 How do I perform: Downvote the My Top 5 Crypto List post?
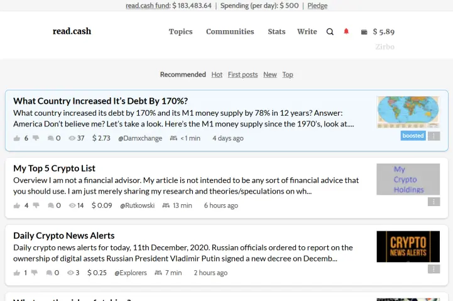(36, 205)
